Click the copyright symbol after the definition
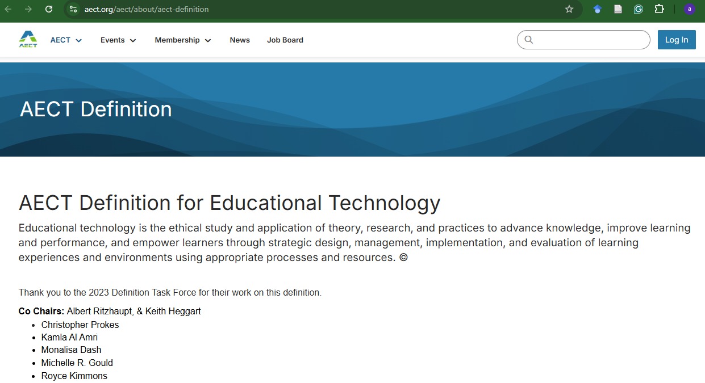The height and width of the screenshot is (383, 705). click(403, 258)
